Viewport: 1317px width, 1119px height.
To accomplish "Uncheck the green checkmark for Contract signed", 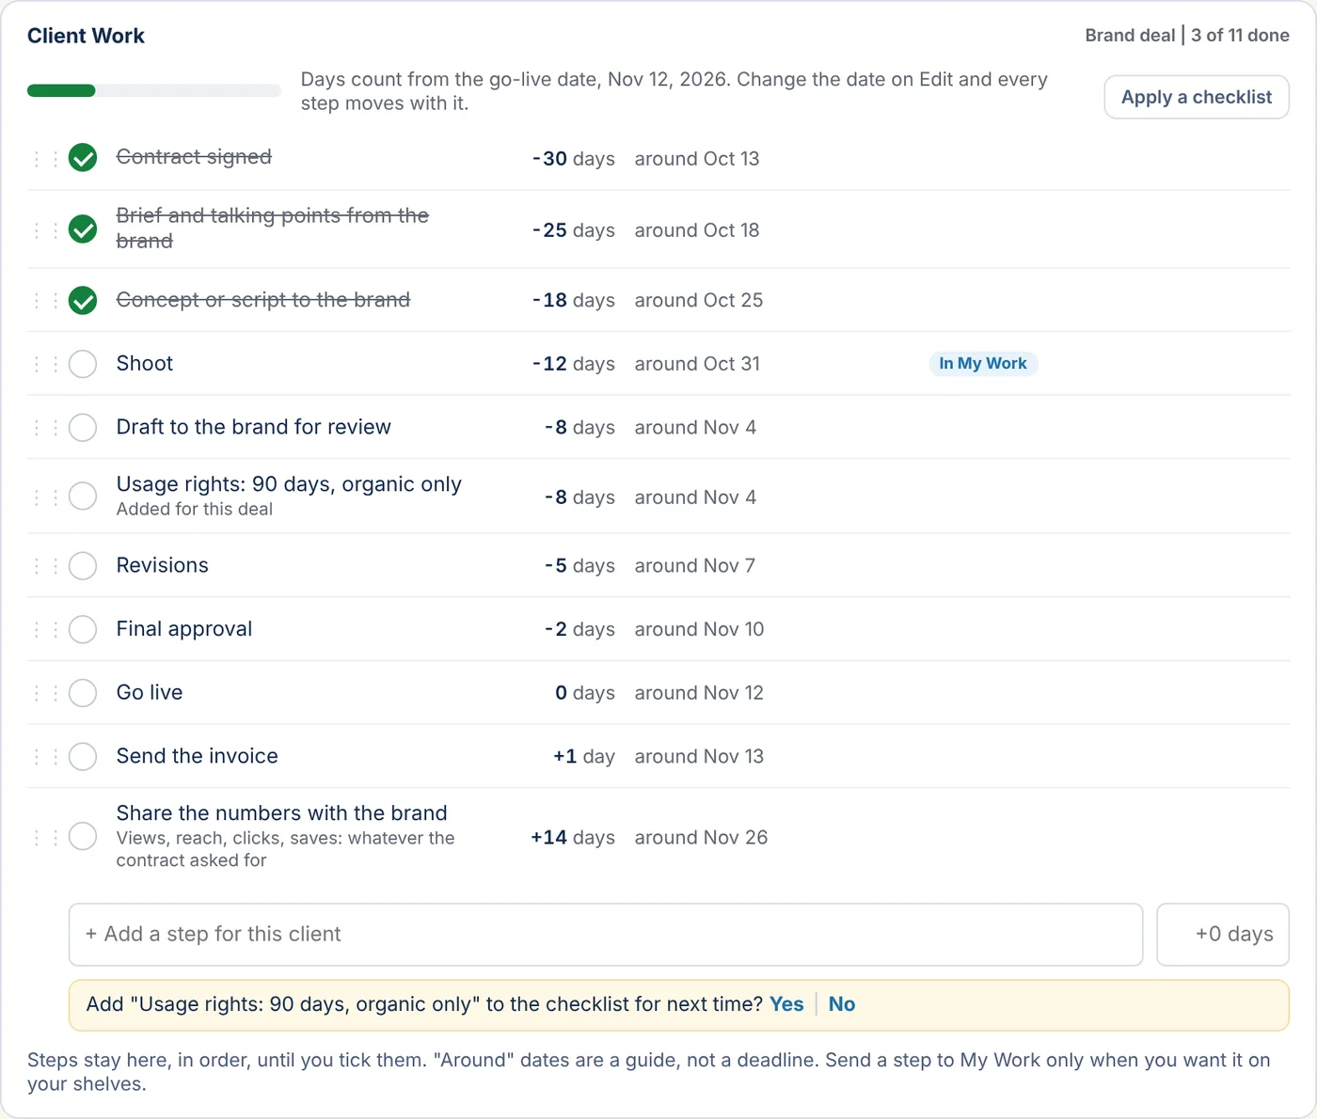I will click(83, 158).
